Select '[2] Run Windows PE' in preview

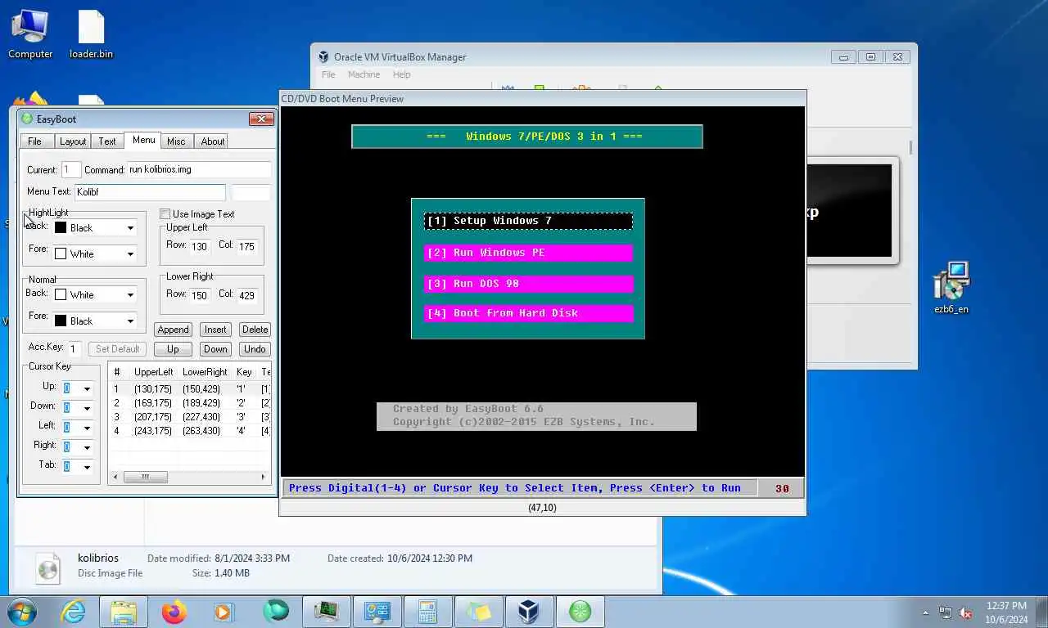(x=529, y=253)
